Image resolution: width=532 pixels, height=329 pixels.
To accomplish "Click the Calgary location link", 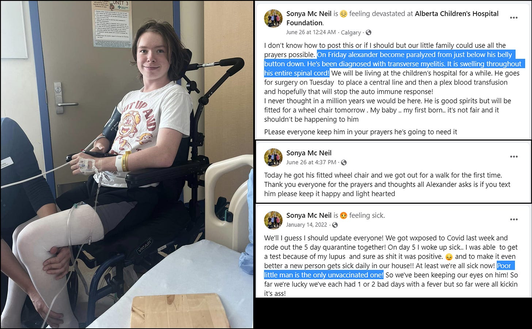I will click(351, 32).
